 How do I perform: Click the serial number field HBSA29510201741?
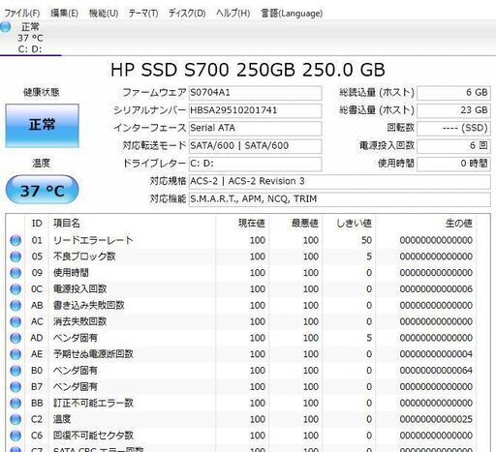click(x=255, y=110)
